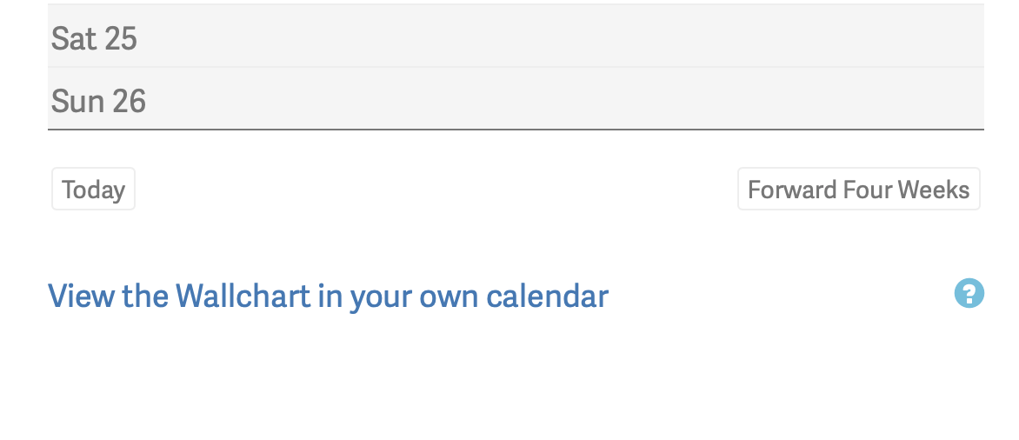Select the Sun 26 date label
This screenshot has height=440, width=1019.
(98, 101)
